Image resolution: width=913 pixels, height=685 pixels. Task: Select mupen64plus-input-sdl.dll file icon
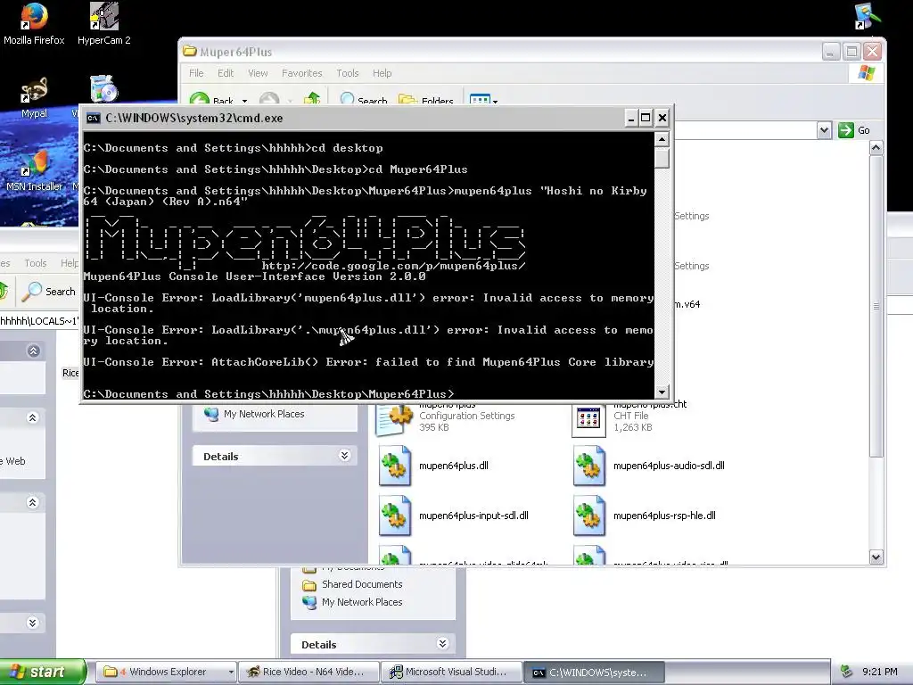pyautogui.click(x=395, y=516)
